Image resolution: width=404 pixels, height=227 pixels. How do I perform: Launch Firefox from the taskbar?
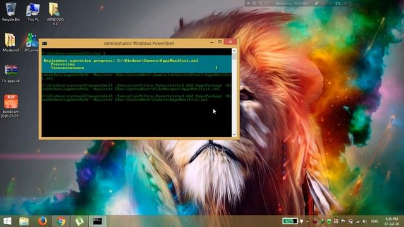point(42,221)
